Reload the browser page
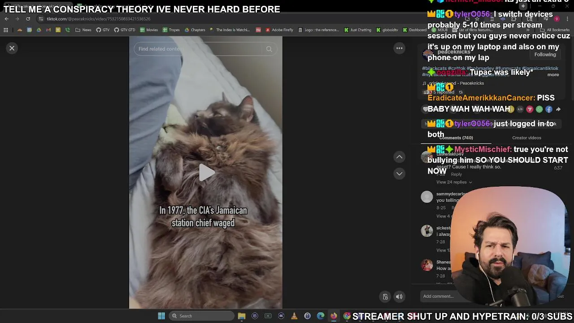 [28, 19]
